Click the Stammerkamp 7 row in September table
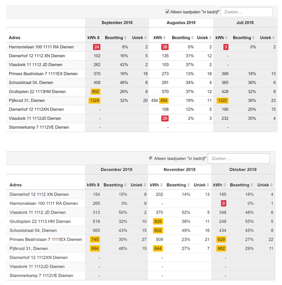 (x=39, y=127)
